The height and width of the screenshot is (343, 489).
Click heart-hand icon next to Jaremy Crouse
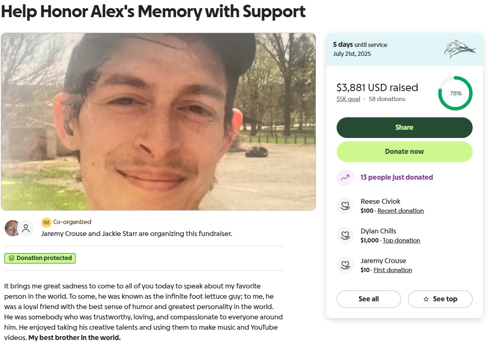[x=345, y=265]
